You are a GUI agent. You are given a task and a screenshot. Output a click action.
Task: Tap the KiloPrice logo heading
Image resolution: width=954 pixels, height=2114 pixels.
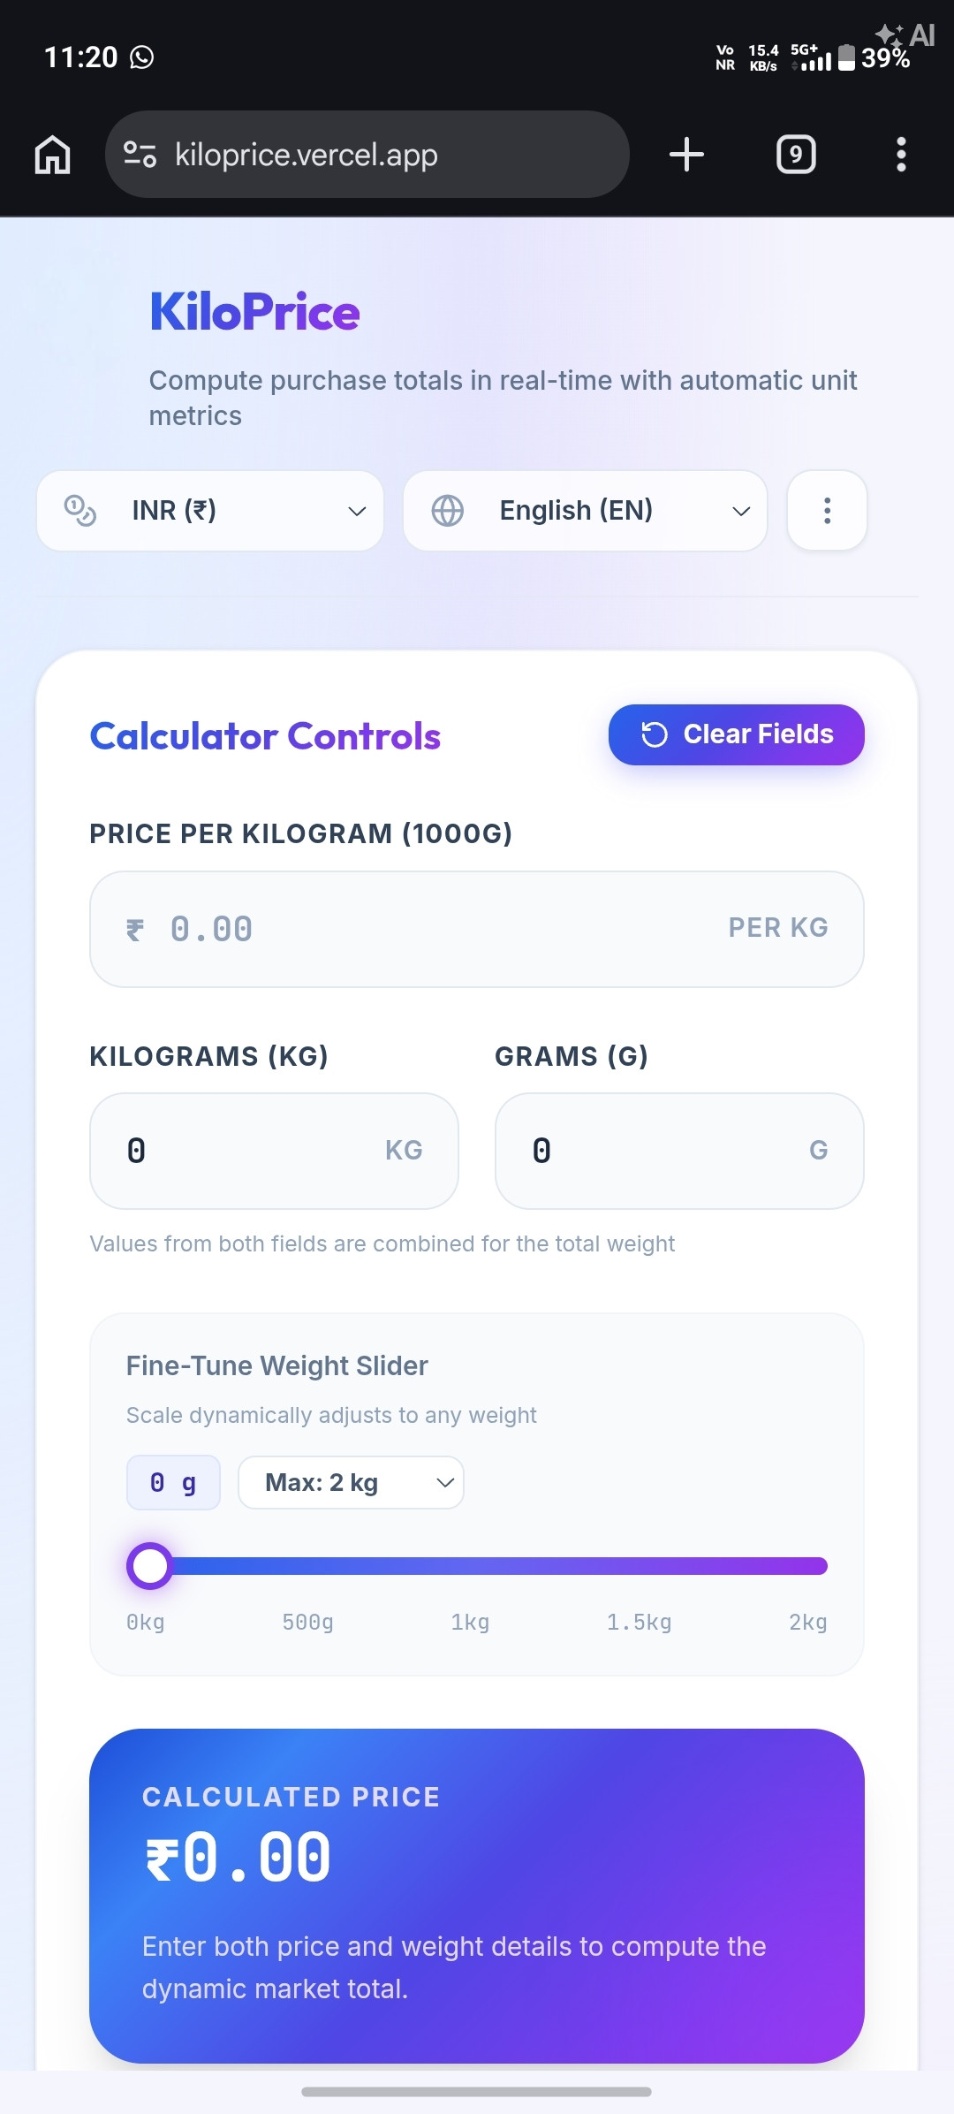point(254,312)
